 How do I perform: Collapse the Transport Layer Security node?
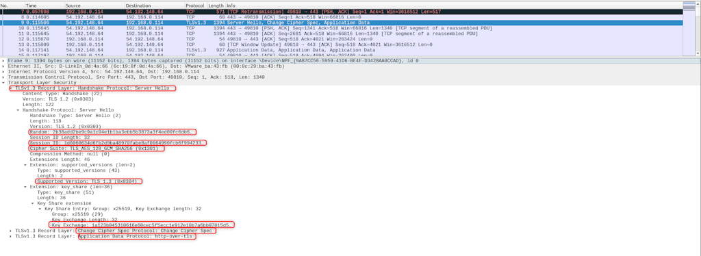point(3,83)
